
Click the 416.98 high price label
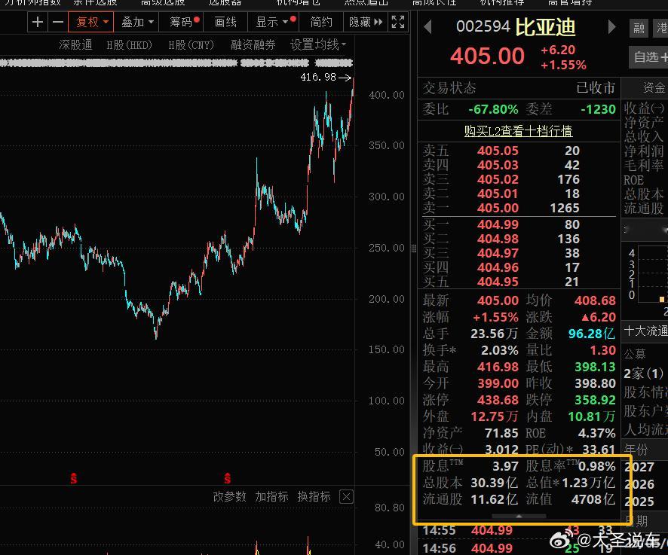tap(318, 77)
